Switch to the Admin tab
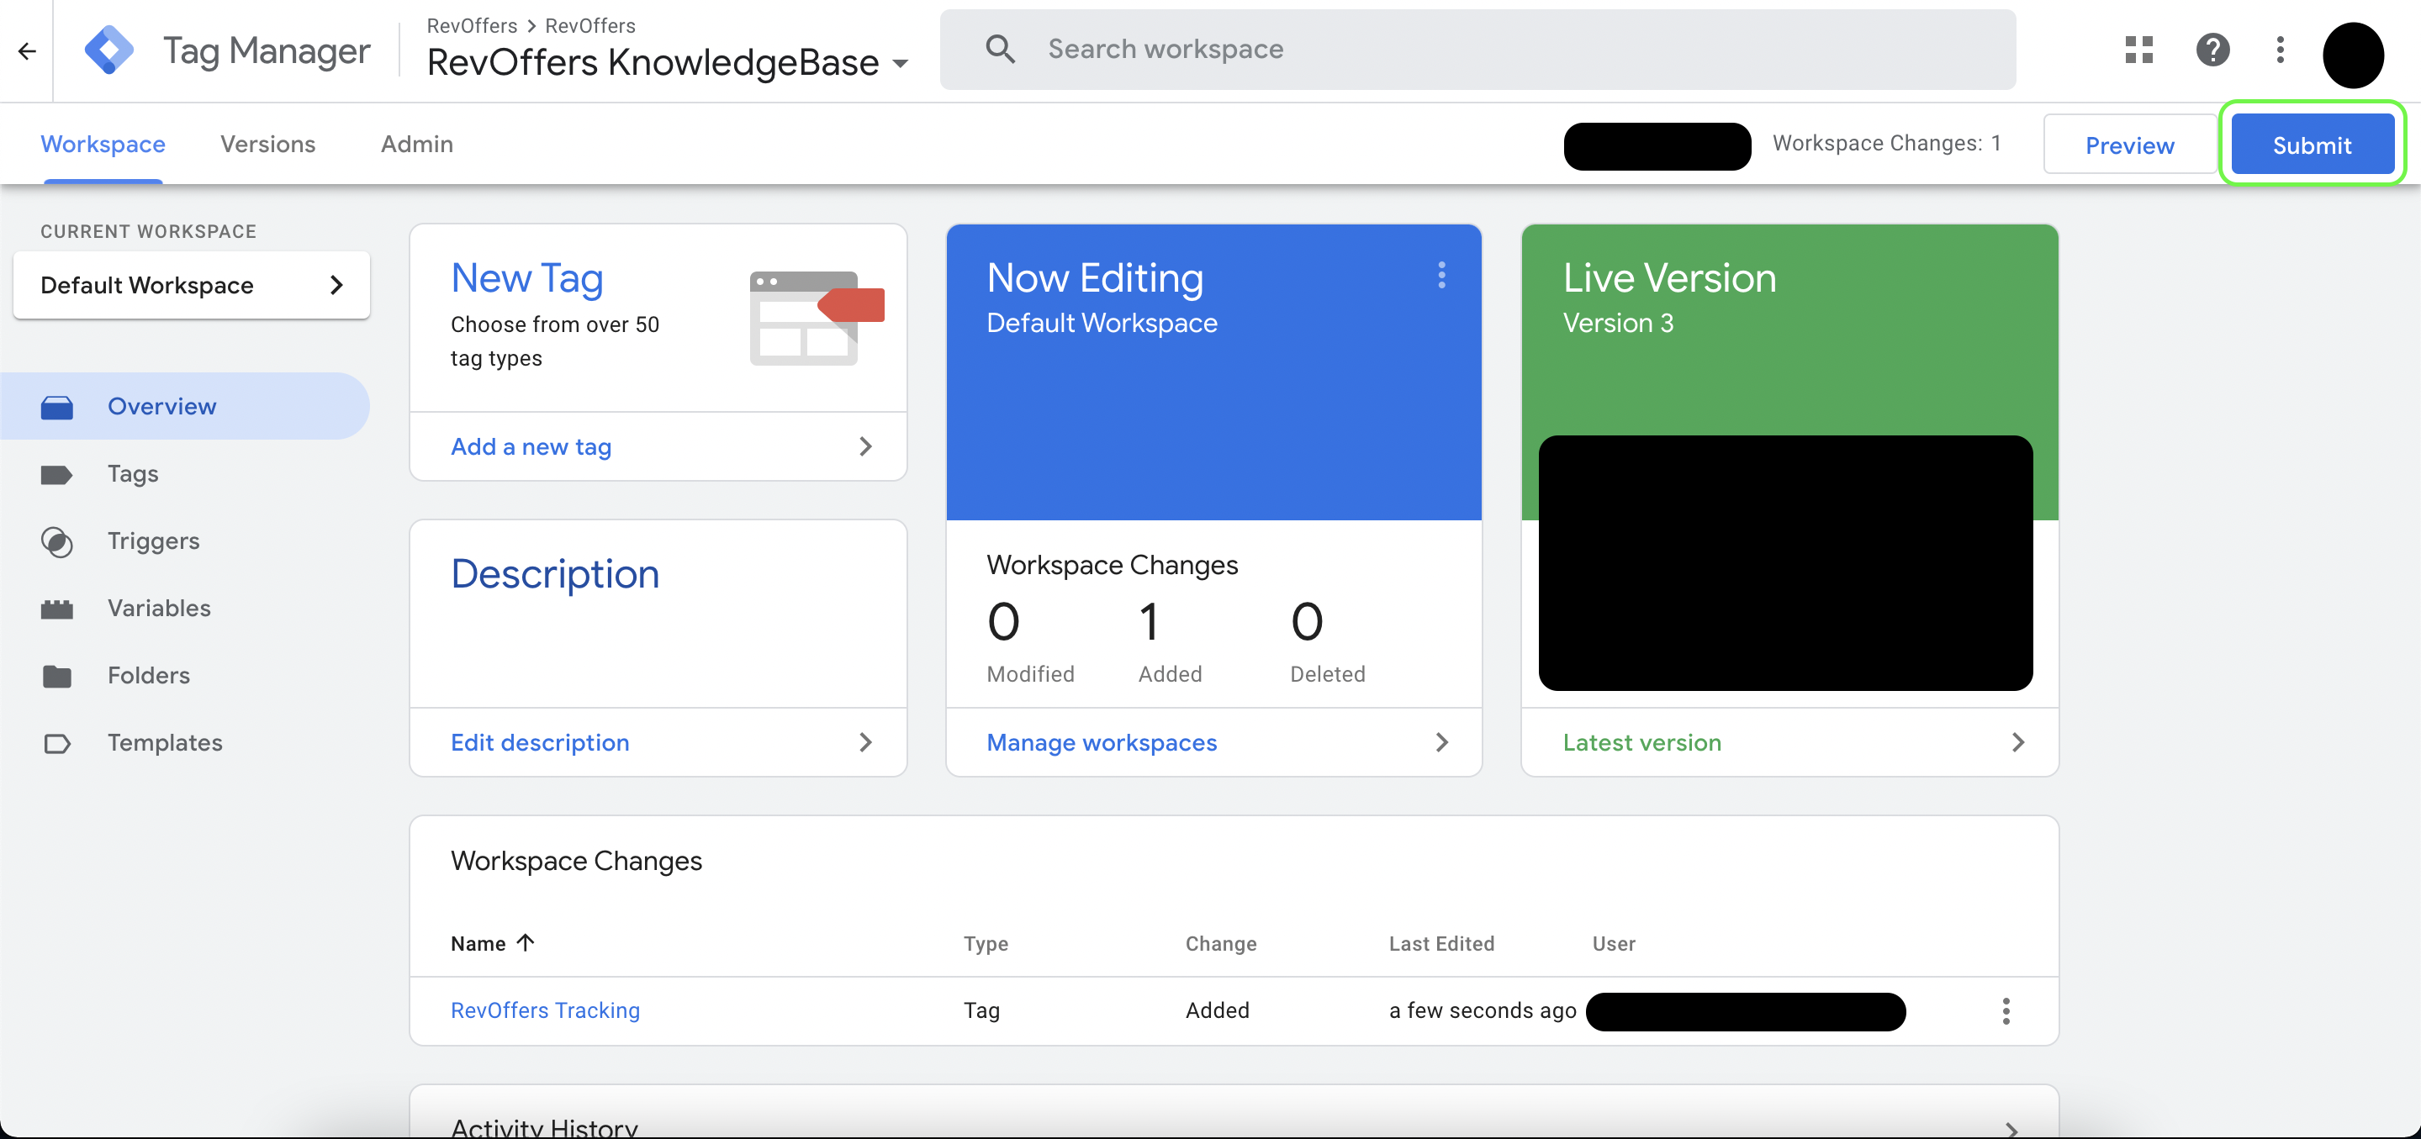This screenshot has width=2421, height=1139. click(416, 144)
